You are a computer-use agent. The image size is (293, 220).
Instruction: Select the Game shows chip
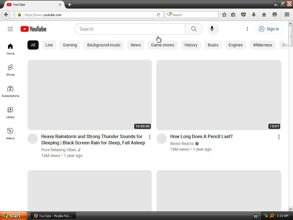pos(163,45)
